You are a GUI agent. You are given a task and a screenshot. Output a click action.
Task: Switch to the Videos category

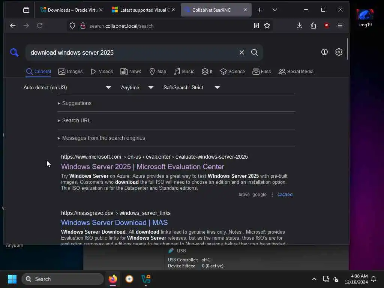[102, 72]
